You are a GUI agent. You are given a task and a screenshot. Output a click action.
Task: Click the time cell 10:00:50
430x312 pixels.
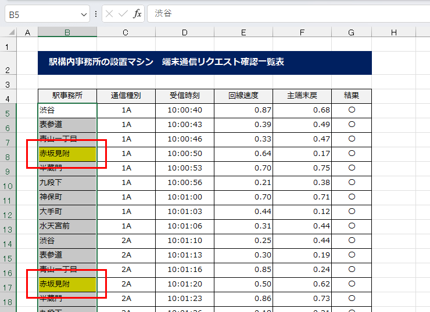tap(185, 154)
